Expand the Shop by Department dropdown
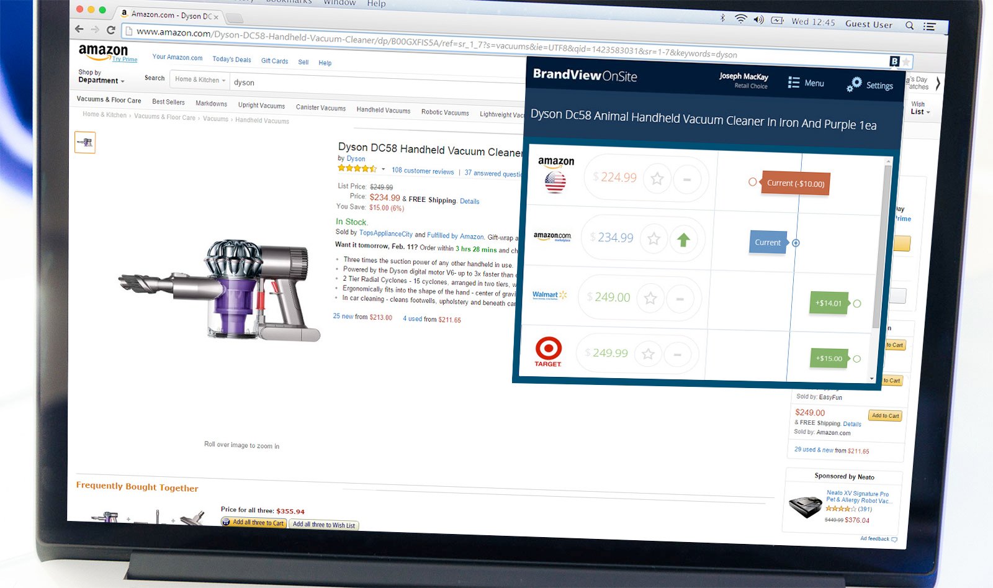Viewport: 993px width, 588px height. point(101,76)
